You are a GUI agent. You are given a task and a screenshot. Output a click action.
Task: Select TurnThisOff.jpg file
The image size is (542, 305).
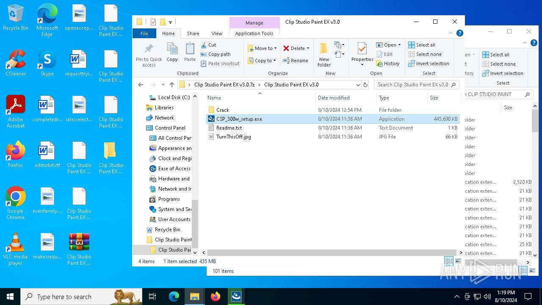click(x=332, y=137)
